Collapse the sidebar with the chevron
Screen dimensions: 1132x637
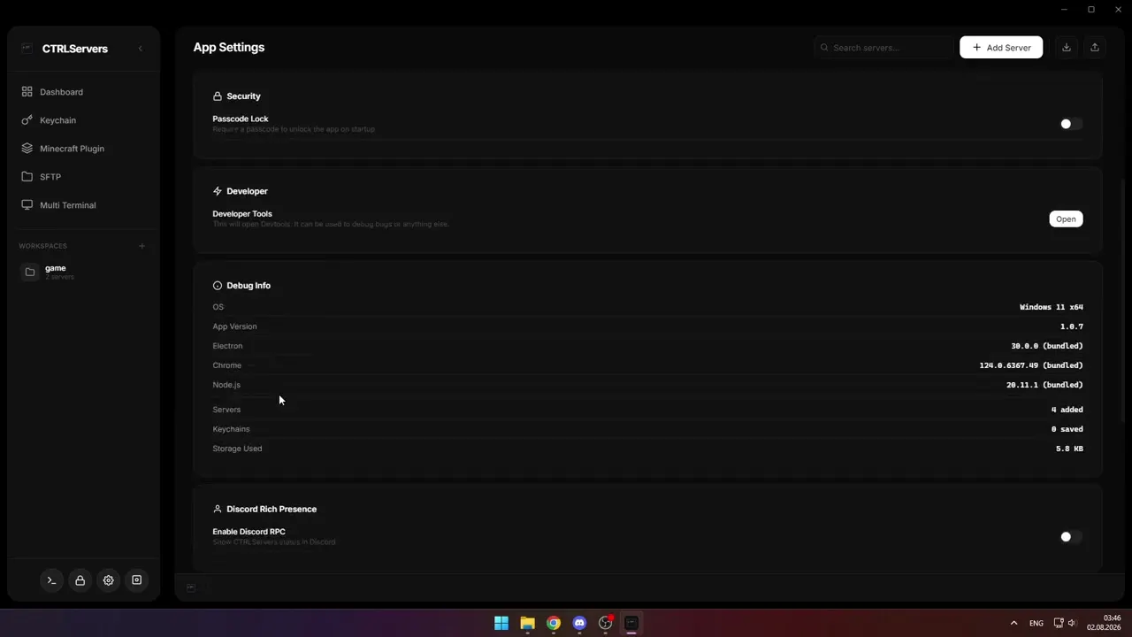[140, 49]
